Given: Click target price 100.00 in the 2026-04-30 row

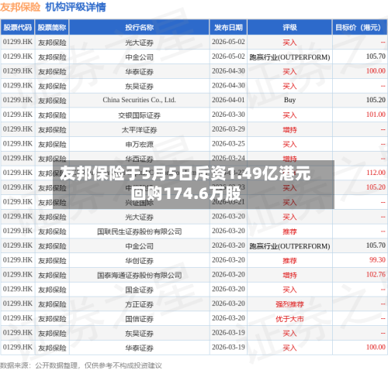Looking at the screenshot, I should 376,70.
